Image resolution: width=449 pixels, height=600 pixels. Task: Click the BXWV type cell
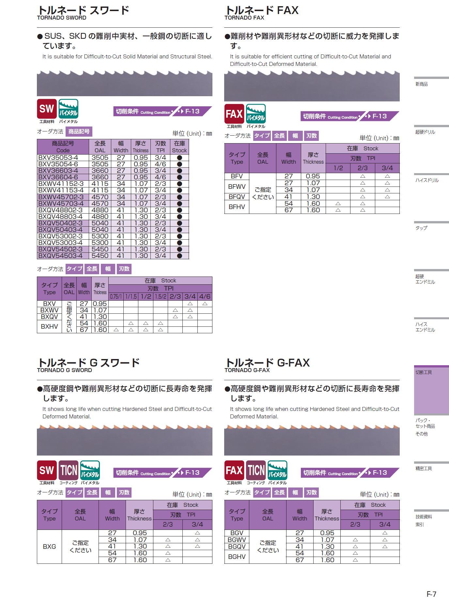(50, 310)
